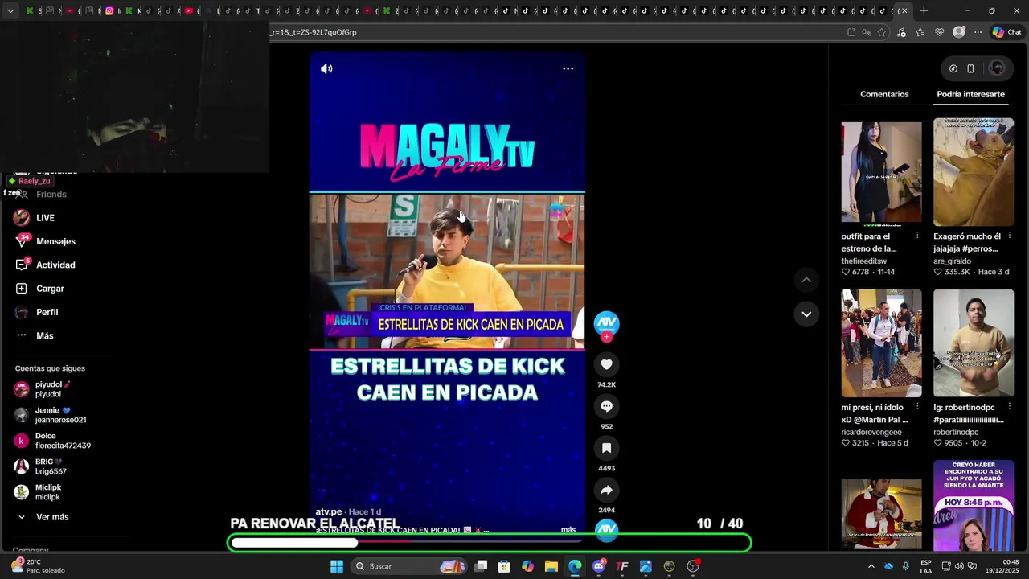The width and height of the screenshot is (1029, 579).
Task: Open Miclipk account in followed list
Action: (x=38, y=492)
